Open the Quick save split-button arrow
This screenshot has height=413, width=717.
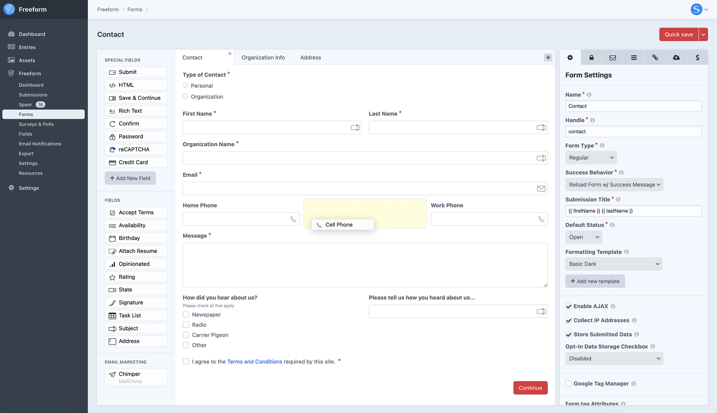704,34
